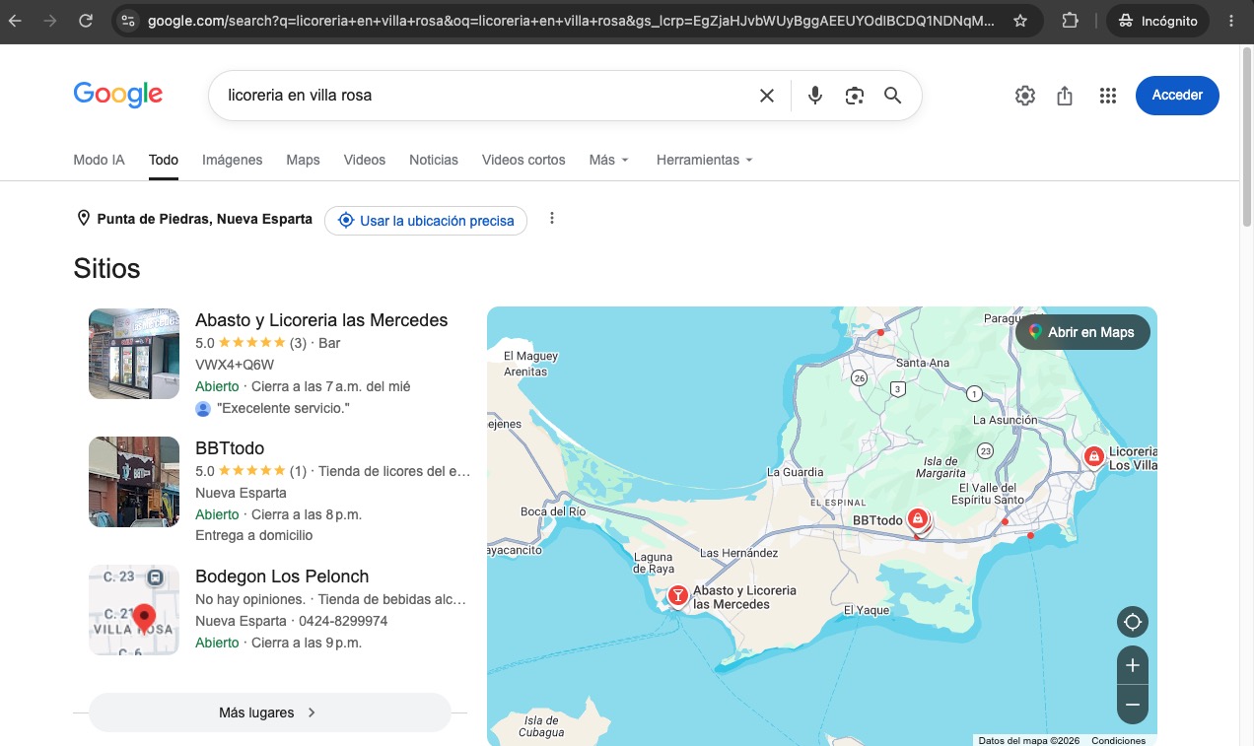
Task: Open the browser extensions puzzle icon
Action: pos(1070,21)
